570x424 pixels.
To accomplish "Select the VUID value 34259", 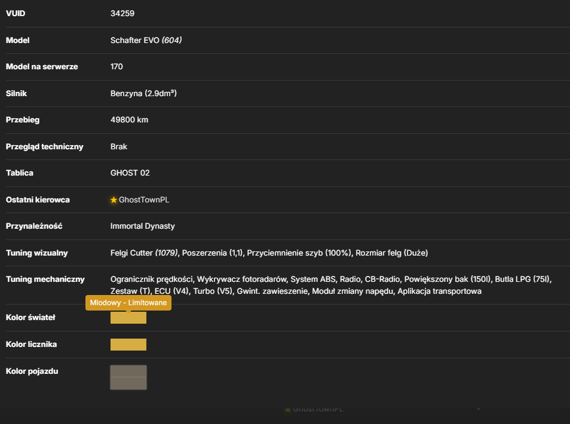I will tap(122, 14).
